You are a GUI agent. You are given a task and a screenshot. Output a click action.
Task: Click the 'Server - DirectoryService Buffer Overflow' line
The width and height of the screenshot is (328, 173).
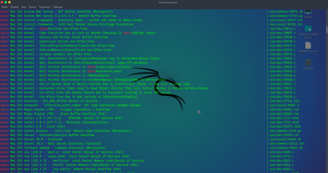[47, 135]
